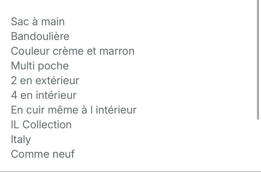261x172 pixels.
Task: Click the word 'marron' in color line
Action: [x=116, y=51]
